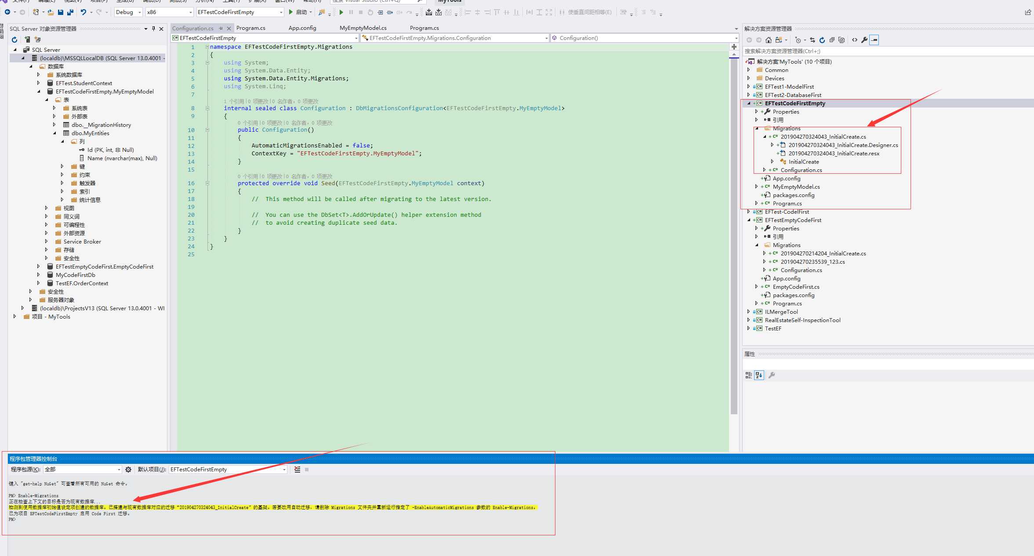The width and height of the screenshot is (1034, 556).
Task: Click the Solution Explorer Home icon
Action: tap(768, 40)
